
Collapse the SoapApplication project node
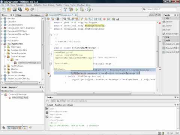point(1,44)
